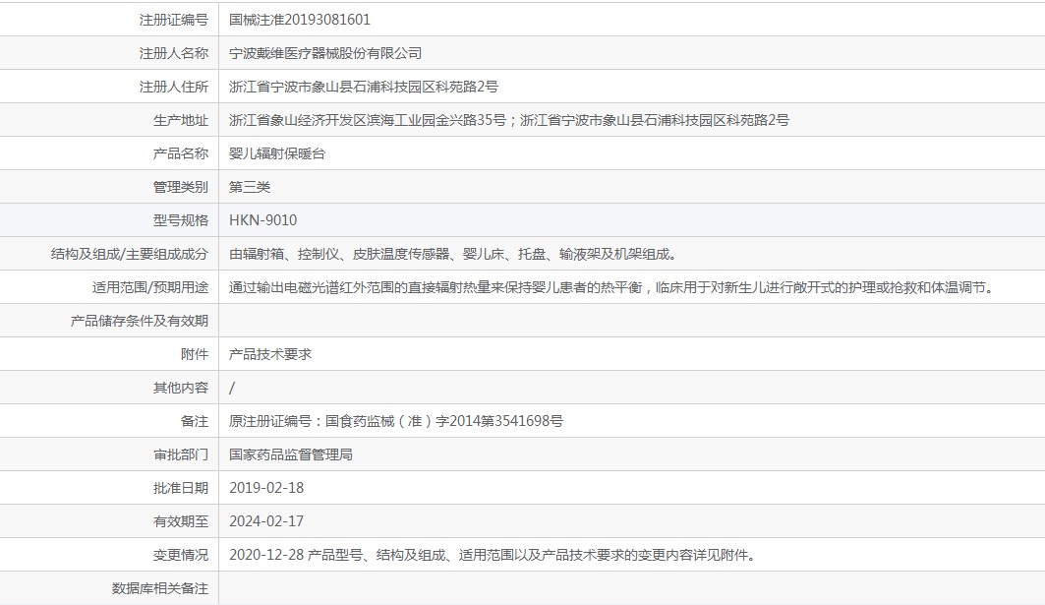Select approval date 2019-02-18
The width and height of the screenshot is (1045, 605).
pyautogui.click(x=265, y=488)
